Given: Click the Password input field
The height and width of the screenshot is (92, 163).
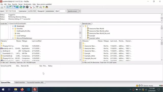Looking at the screenshot, I should point(50,11).
